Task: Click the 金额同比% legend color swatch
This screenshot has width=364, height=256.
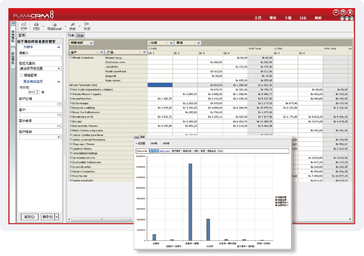Action: tap(276, 205)
